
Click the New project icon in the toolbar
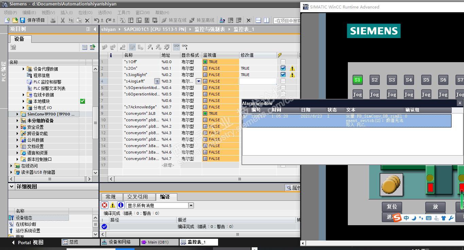(x=7, y=20)
